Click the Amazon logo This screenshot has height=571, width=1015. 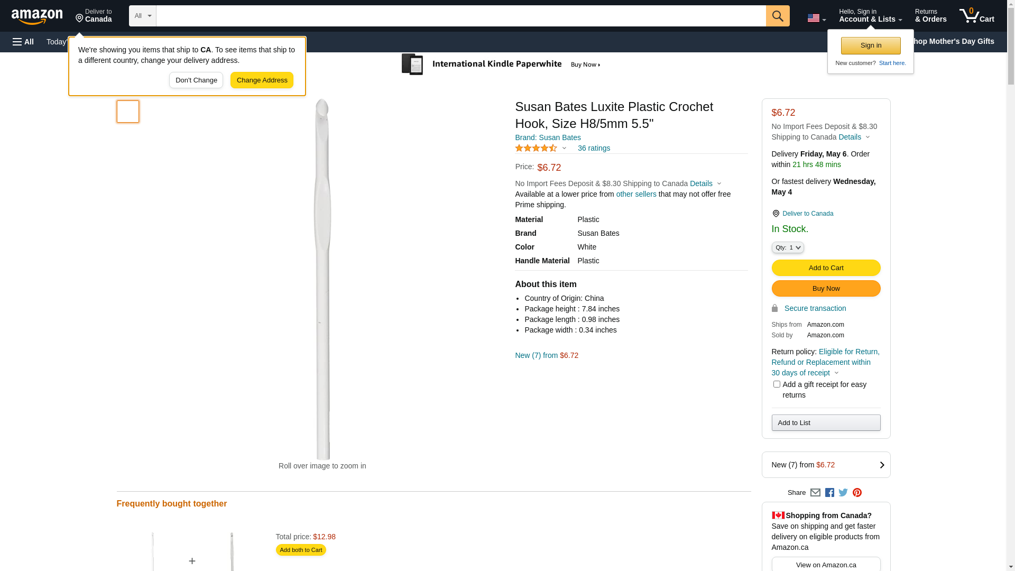(x=37, y=16)
